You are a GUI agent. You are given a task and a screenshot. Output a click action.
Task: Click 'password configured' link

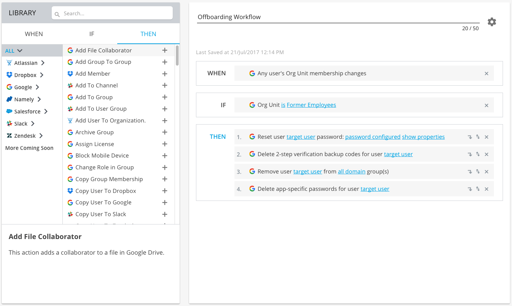click(373, 137)
